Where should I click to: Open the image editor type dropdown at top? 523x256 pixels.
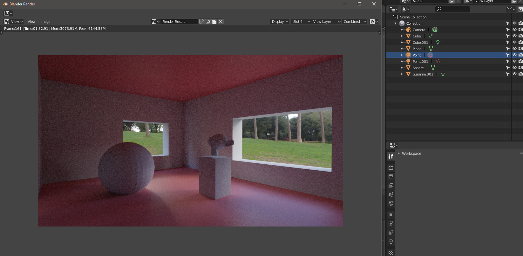[x=8, y=13]
